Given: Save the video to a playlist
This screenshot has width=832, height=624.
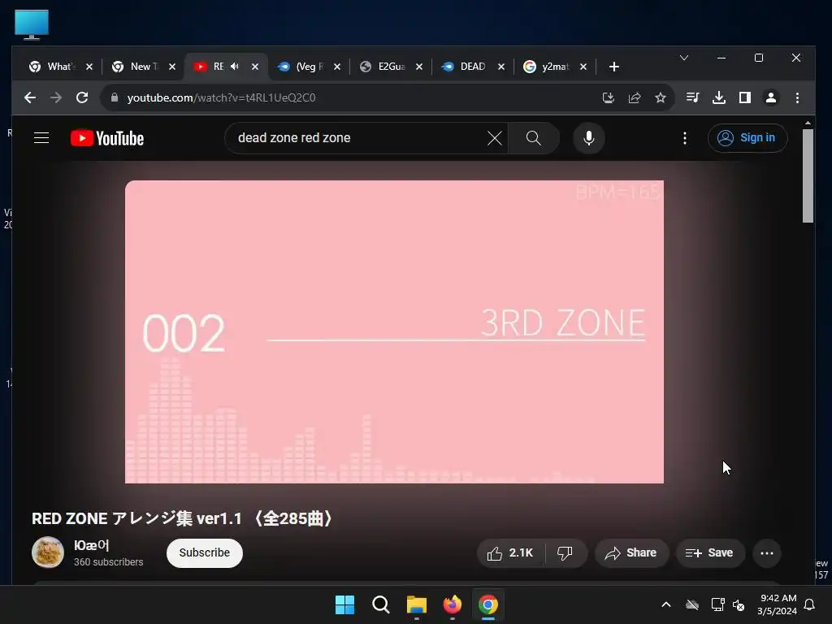Looking at the screenshot, I should pyautogui.click(x=709, y=552).
